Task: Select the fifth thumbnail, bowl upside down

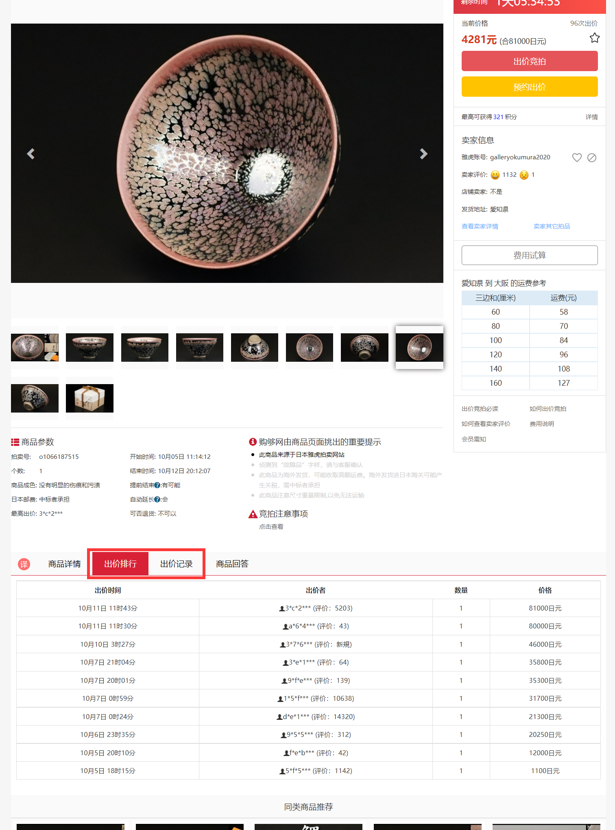Action: coord(254,348)
